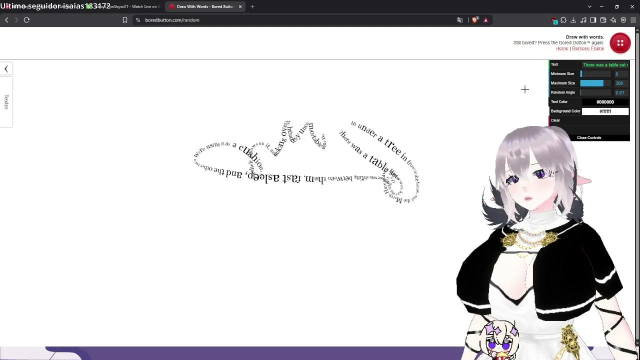Collapse the left Texter side panel arrow
This screenshot has width=640, height=360.
(6, 69)
